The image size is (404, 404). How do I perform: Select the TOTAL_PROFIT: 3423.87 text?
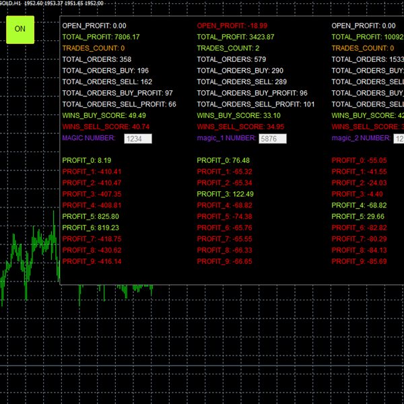tap(236, 37)
